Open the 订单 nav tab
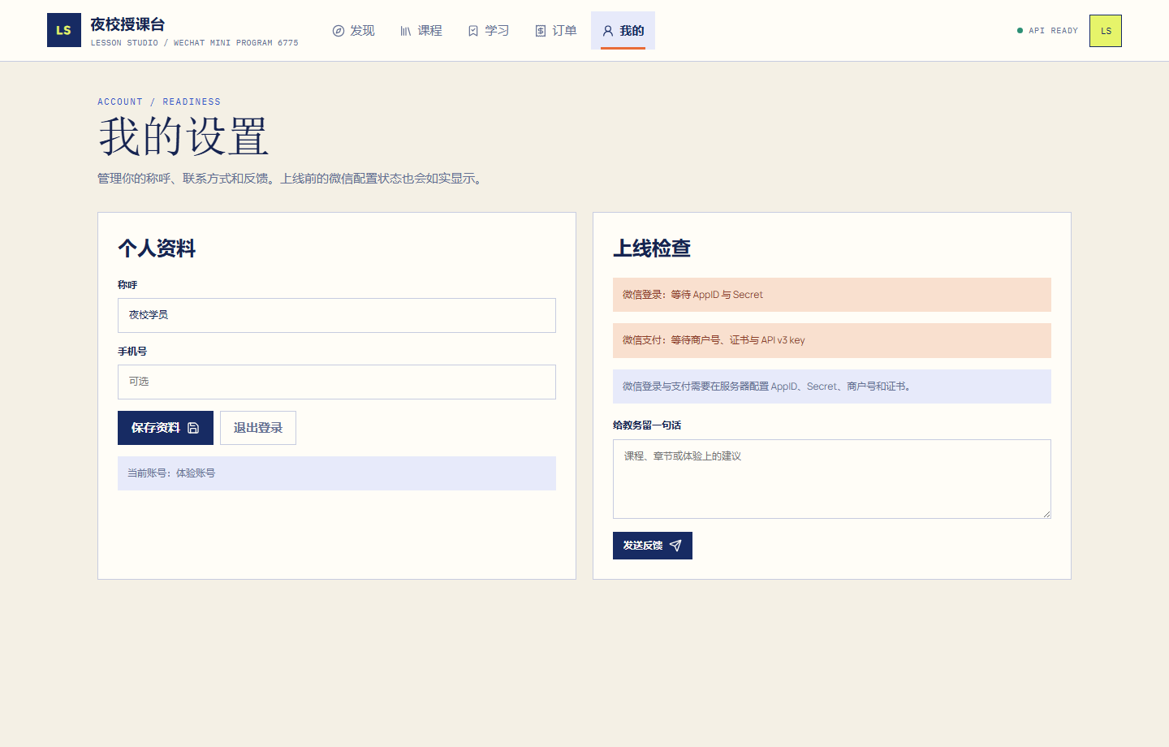 click(x=555, y=31)
